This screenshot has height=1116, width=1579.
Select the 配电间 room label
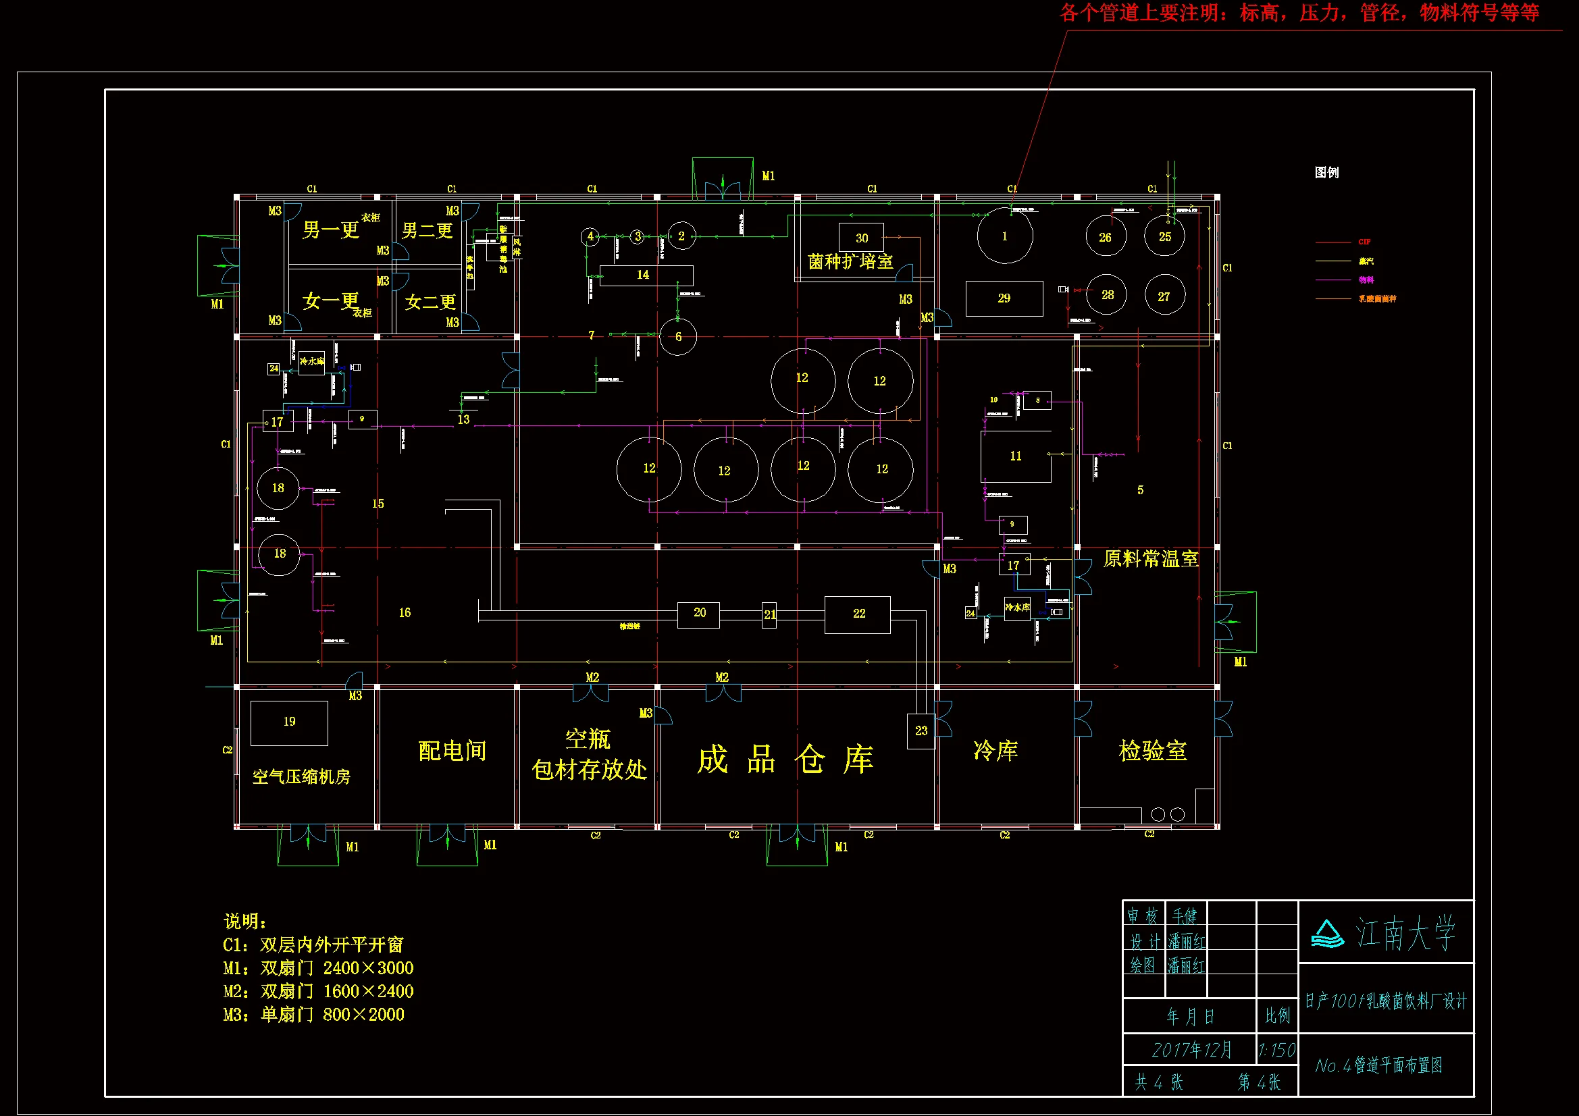coord(452,751)
